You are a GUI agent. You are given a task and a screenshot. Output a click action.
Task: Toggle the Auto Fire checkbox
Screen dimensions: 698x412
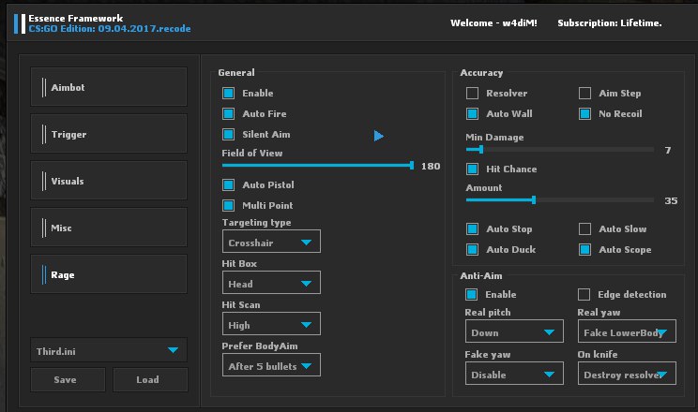pos(228,114)
